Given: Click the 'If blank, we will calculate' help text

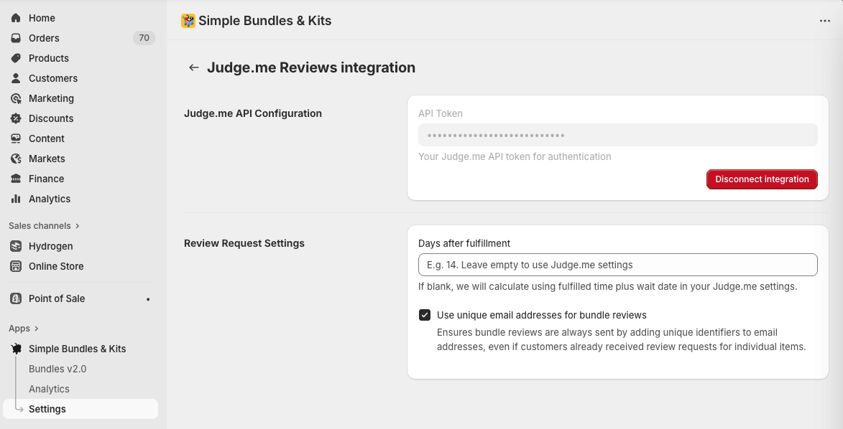Looking at the screenshot, I should tap(607, 287).
